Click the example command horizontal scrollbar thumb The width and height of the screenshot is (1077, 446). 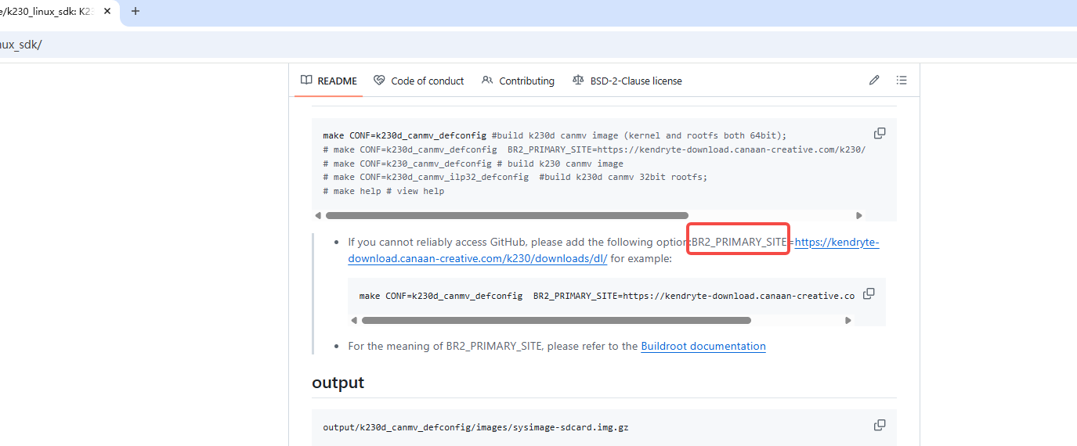(556, 320)
